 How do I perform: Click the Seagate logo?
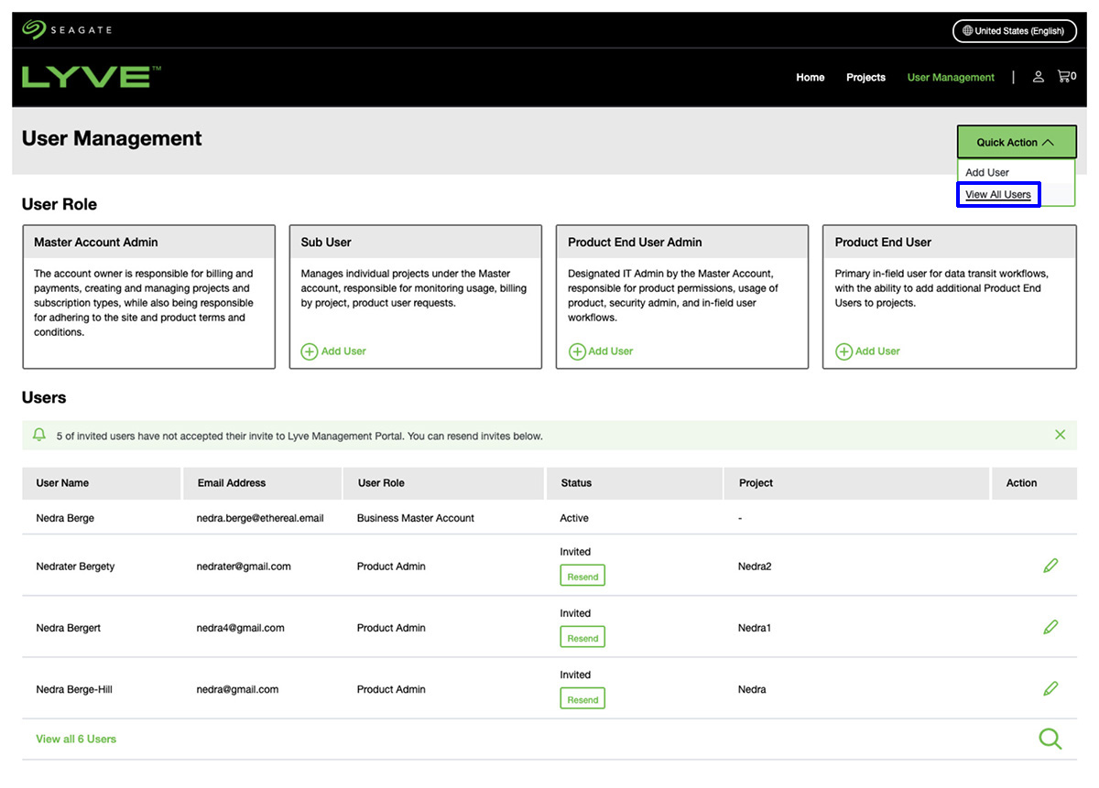(67, 29)
